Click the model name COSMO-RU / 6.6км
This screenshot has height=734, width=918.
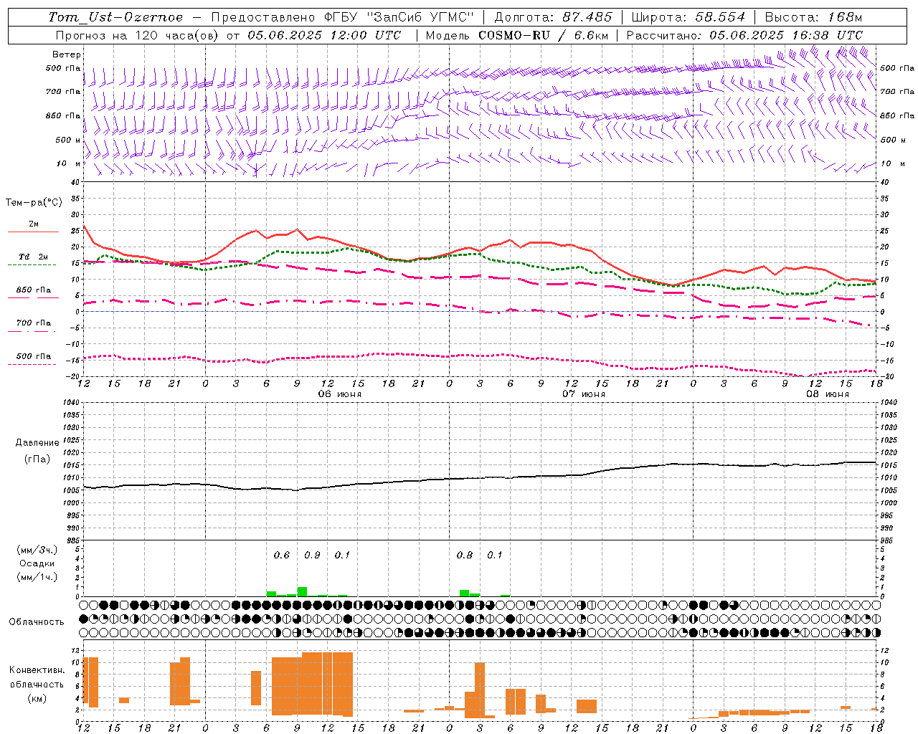tap(544, 35)
